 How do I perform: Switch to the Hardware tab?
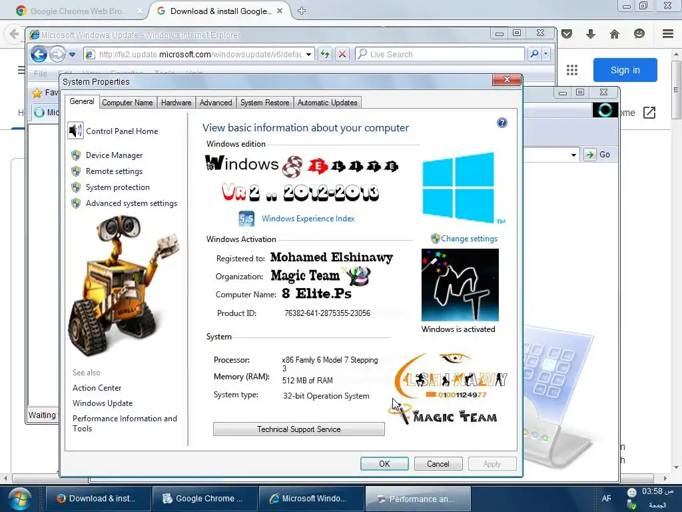[x=176, y=103]
